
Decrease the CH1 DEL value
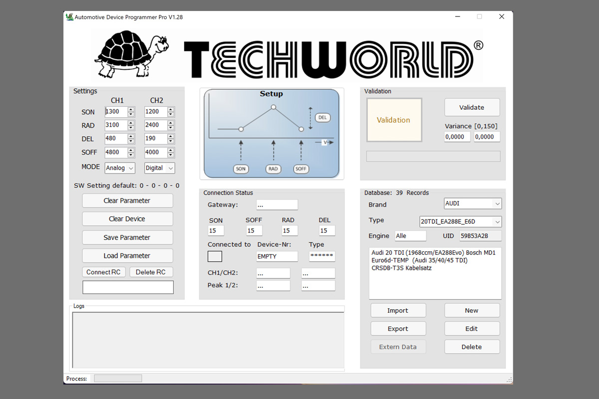131,141
